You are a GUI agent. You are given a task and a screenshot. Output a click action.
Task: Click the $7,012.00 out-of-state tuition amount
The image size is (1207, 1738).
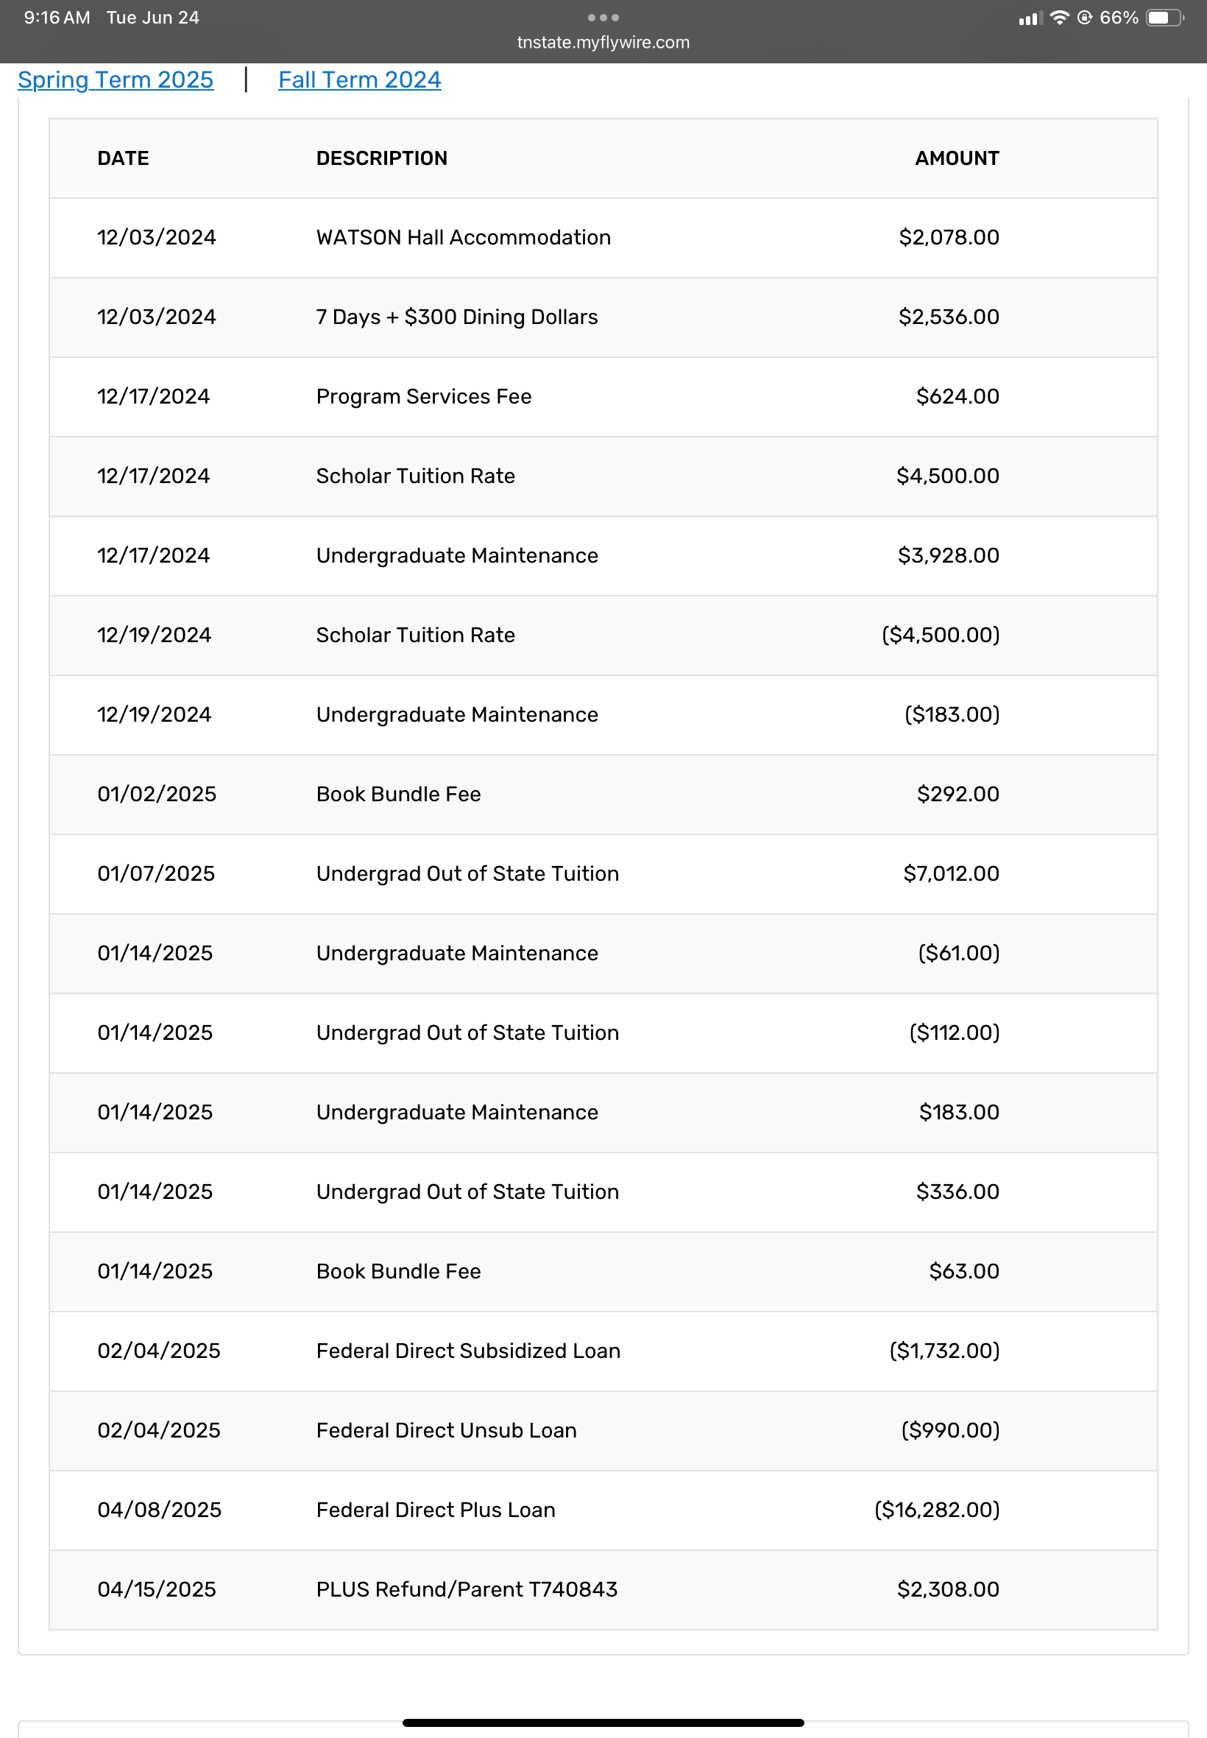(x=951, y=873)
